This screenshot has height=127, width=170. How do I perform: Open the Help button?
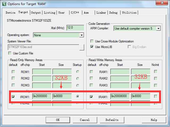pyautogui.click(x=154, y=120)
